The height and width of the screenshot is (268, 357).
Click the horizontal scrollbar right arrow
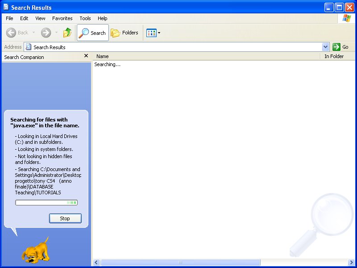click(351, 262)
